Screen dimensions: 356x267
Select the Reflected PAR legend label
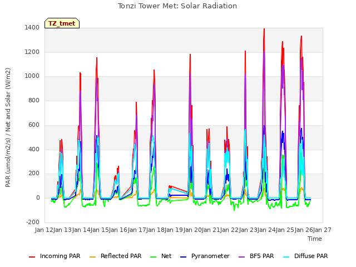point(121,256)
